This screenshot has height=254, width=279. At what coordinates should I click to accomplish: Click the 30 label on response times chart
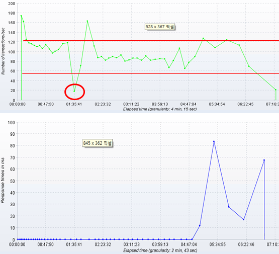click(12, 204)
